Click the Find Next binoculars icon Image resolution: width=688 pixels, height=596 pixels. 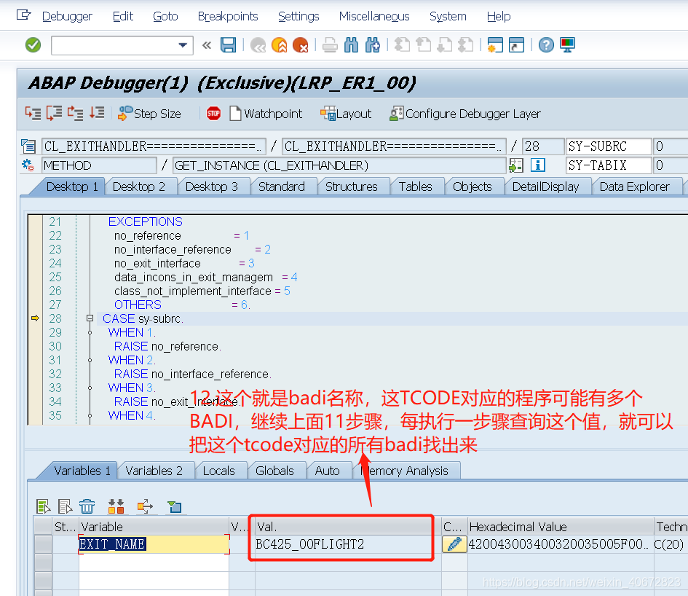373,44
